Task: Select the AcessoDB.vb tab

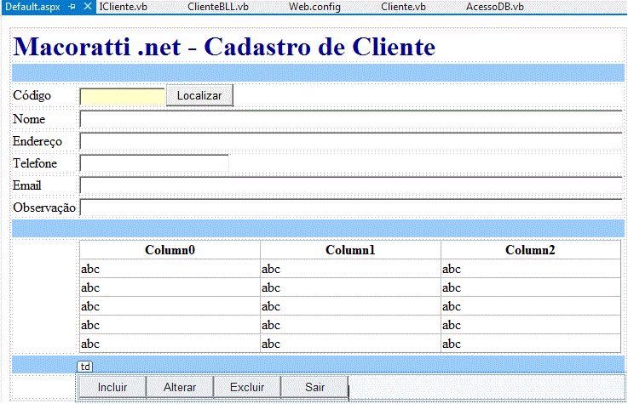Action: [x=494, y=7]
